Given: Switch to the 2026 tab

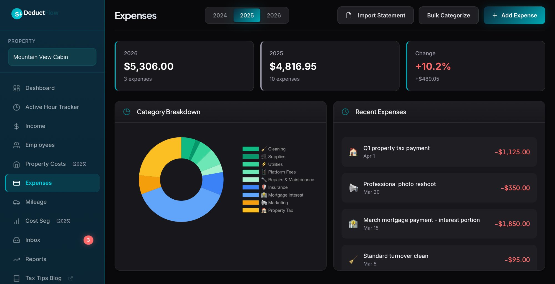Looking at the screenshot, I should point(274,15).
